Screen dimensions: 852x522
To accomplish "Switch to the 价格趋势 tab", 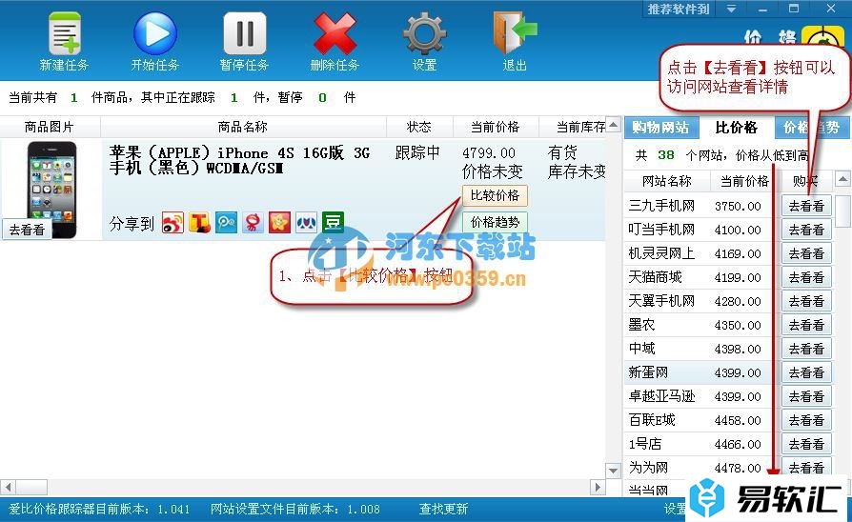I will [811, 127].
